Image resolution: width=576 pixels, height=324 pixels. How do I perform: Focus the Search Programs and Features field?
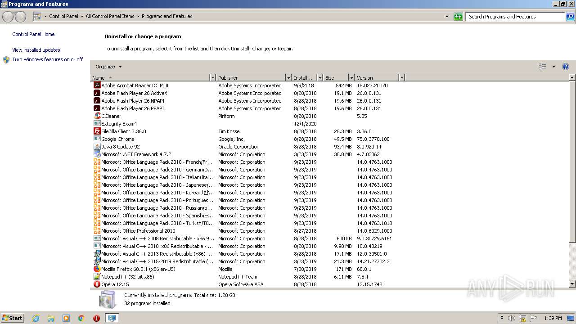pyautogui.click(x=515, y=17)
